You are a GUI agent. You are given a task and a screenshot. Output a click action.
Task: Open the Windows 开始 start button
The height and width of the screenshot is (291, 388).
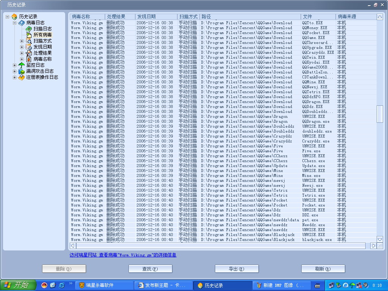18,285
